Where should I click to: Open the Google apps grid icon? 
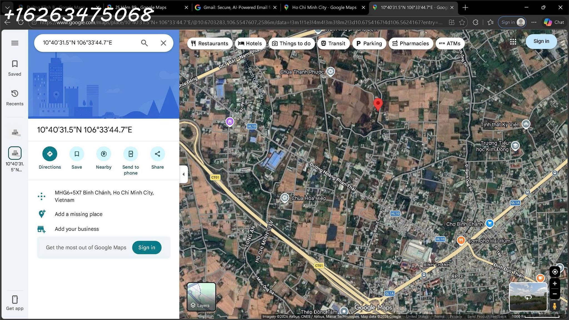point(513,42)
